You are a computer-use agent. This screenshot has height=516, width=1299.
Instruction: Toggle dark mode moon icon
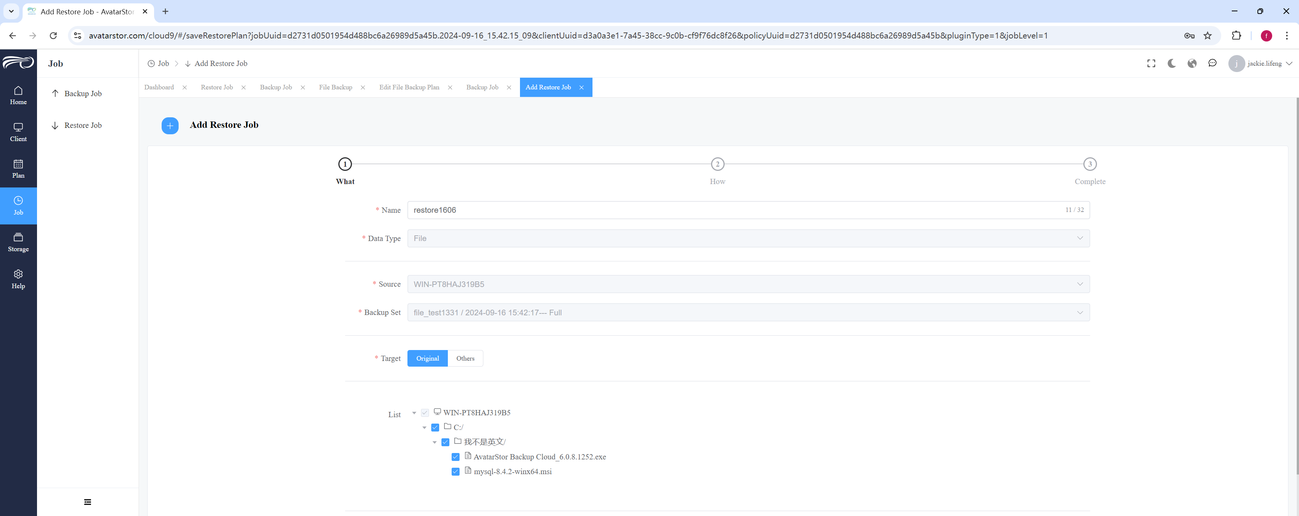1171,63
